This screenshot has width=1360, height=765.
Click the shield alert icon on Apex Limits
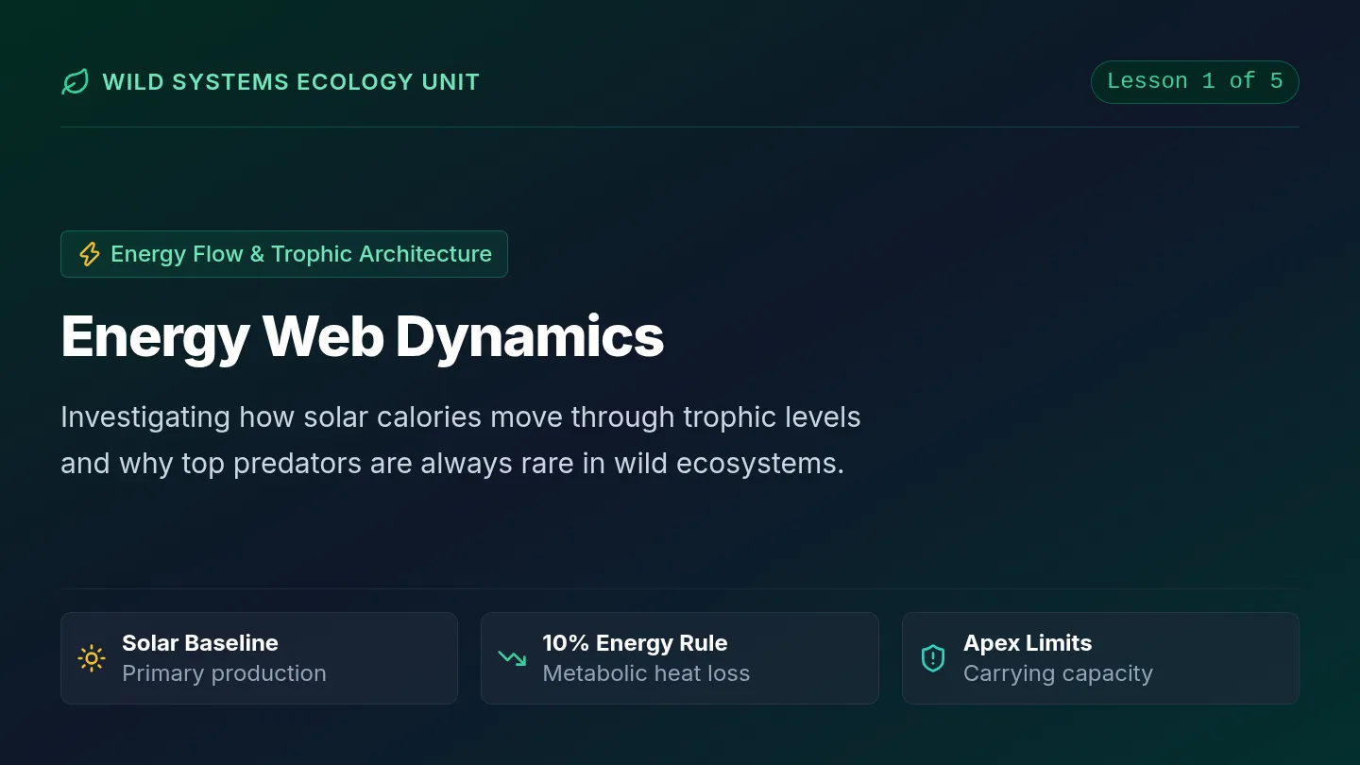coord(933,658)
